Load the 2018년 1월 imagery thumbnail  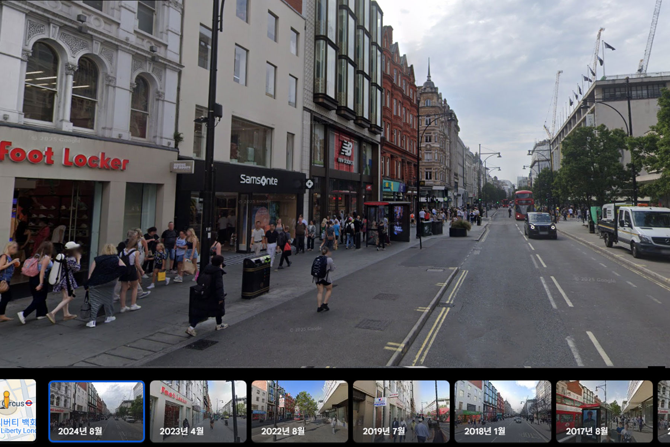coord(502,411)
